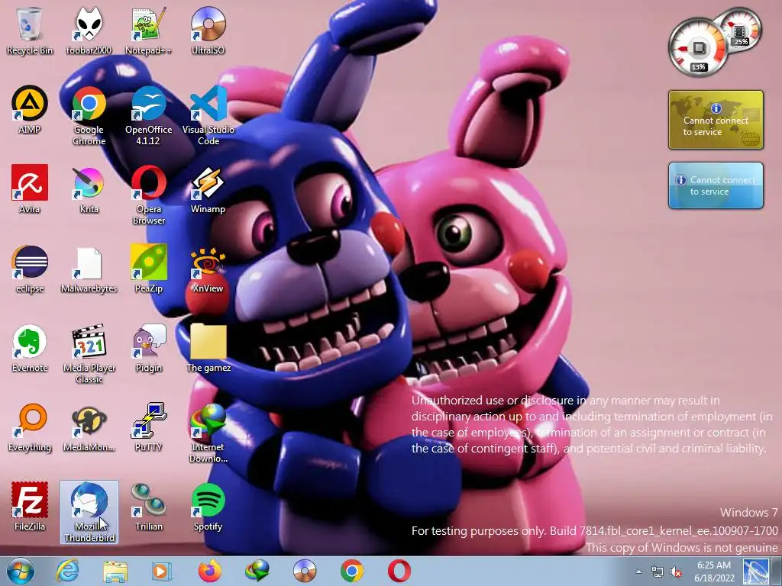Click the PuTTY desktop icon
This screenshot has height=586, width=782.
[148, 427]
